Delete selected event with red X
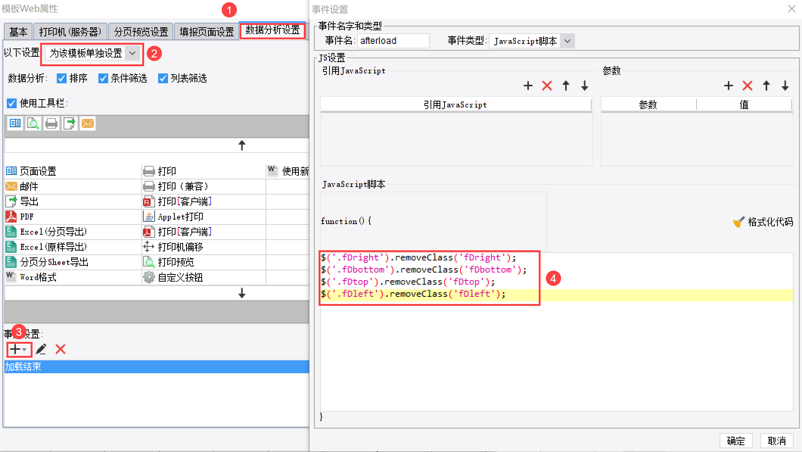The image size is (802, 452). click(x=61, y=349)
